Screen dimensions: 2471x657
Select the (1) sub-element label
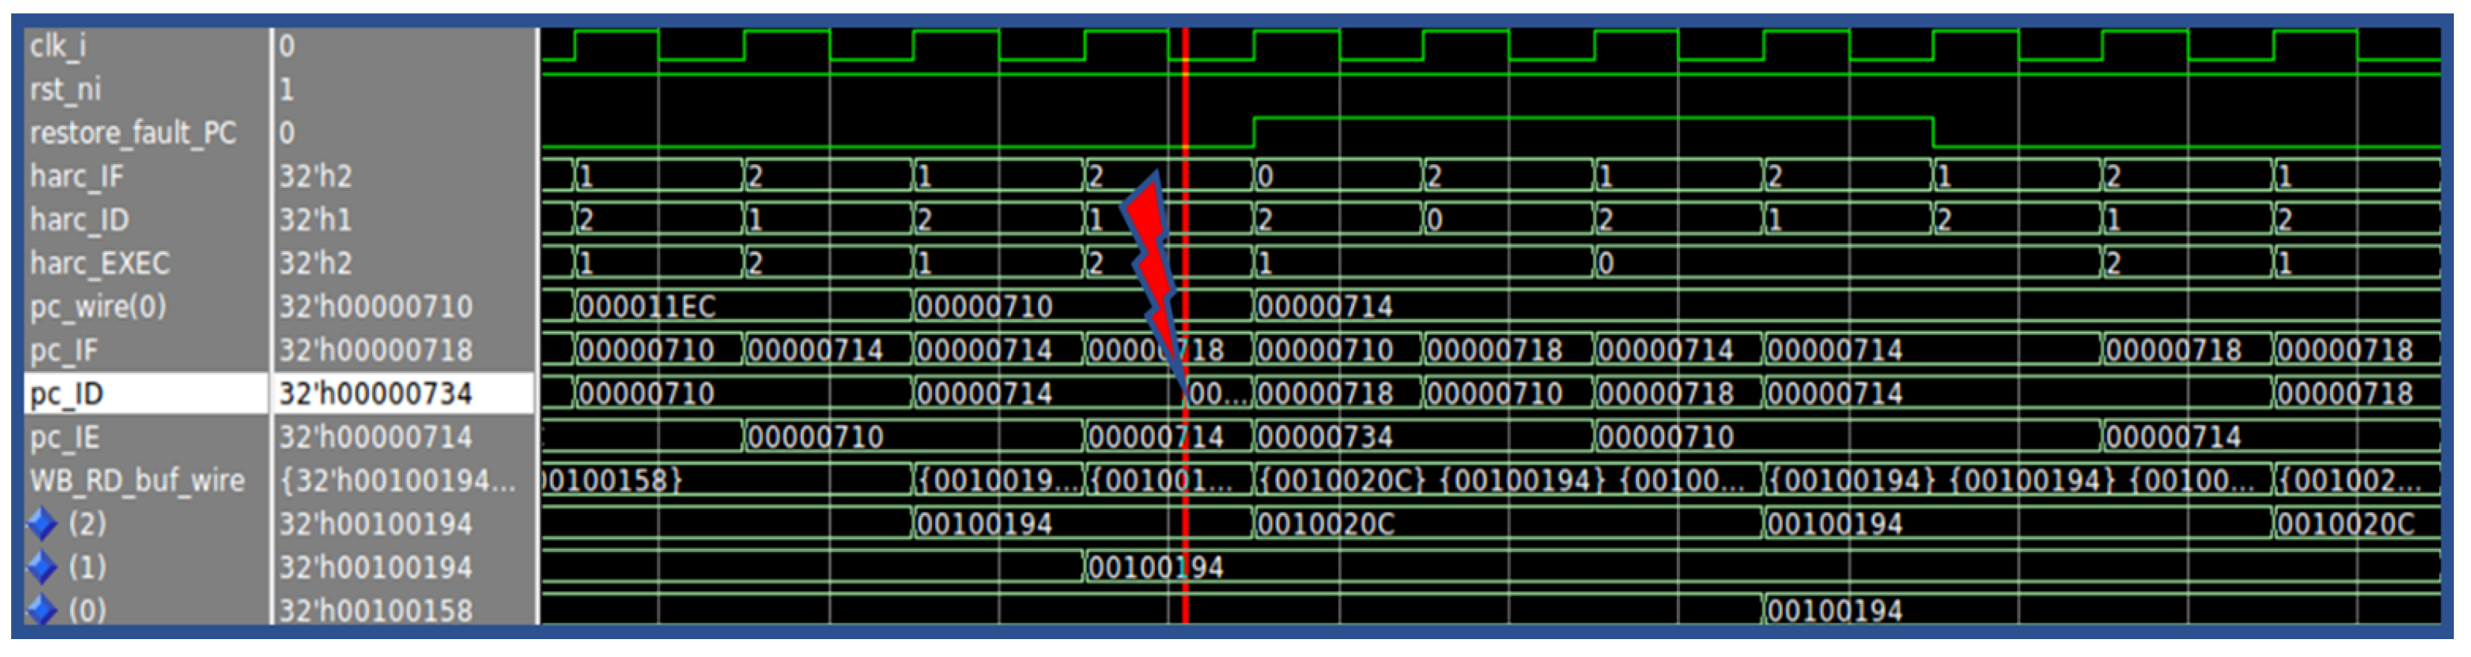[x=87, y=568]
